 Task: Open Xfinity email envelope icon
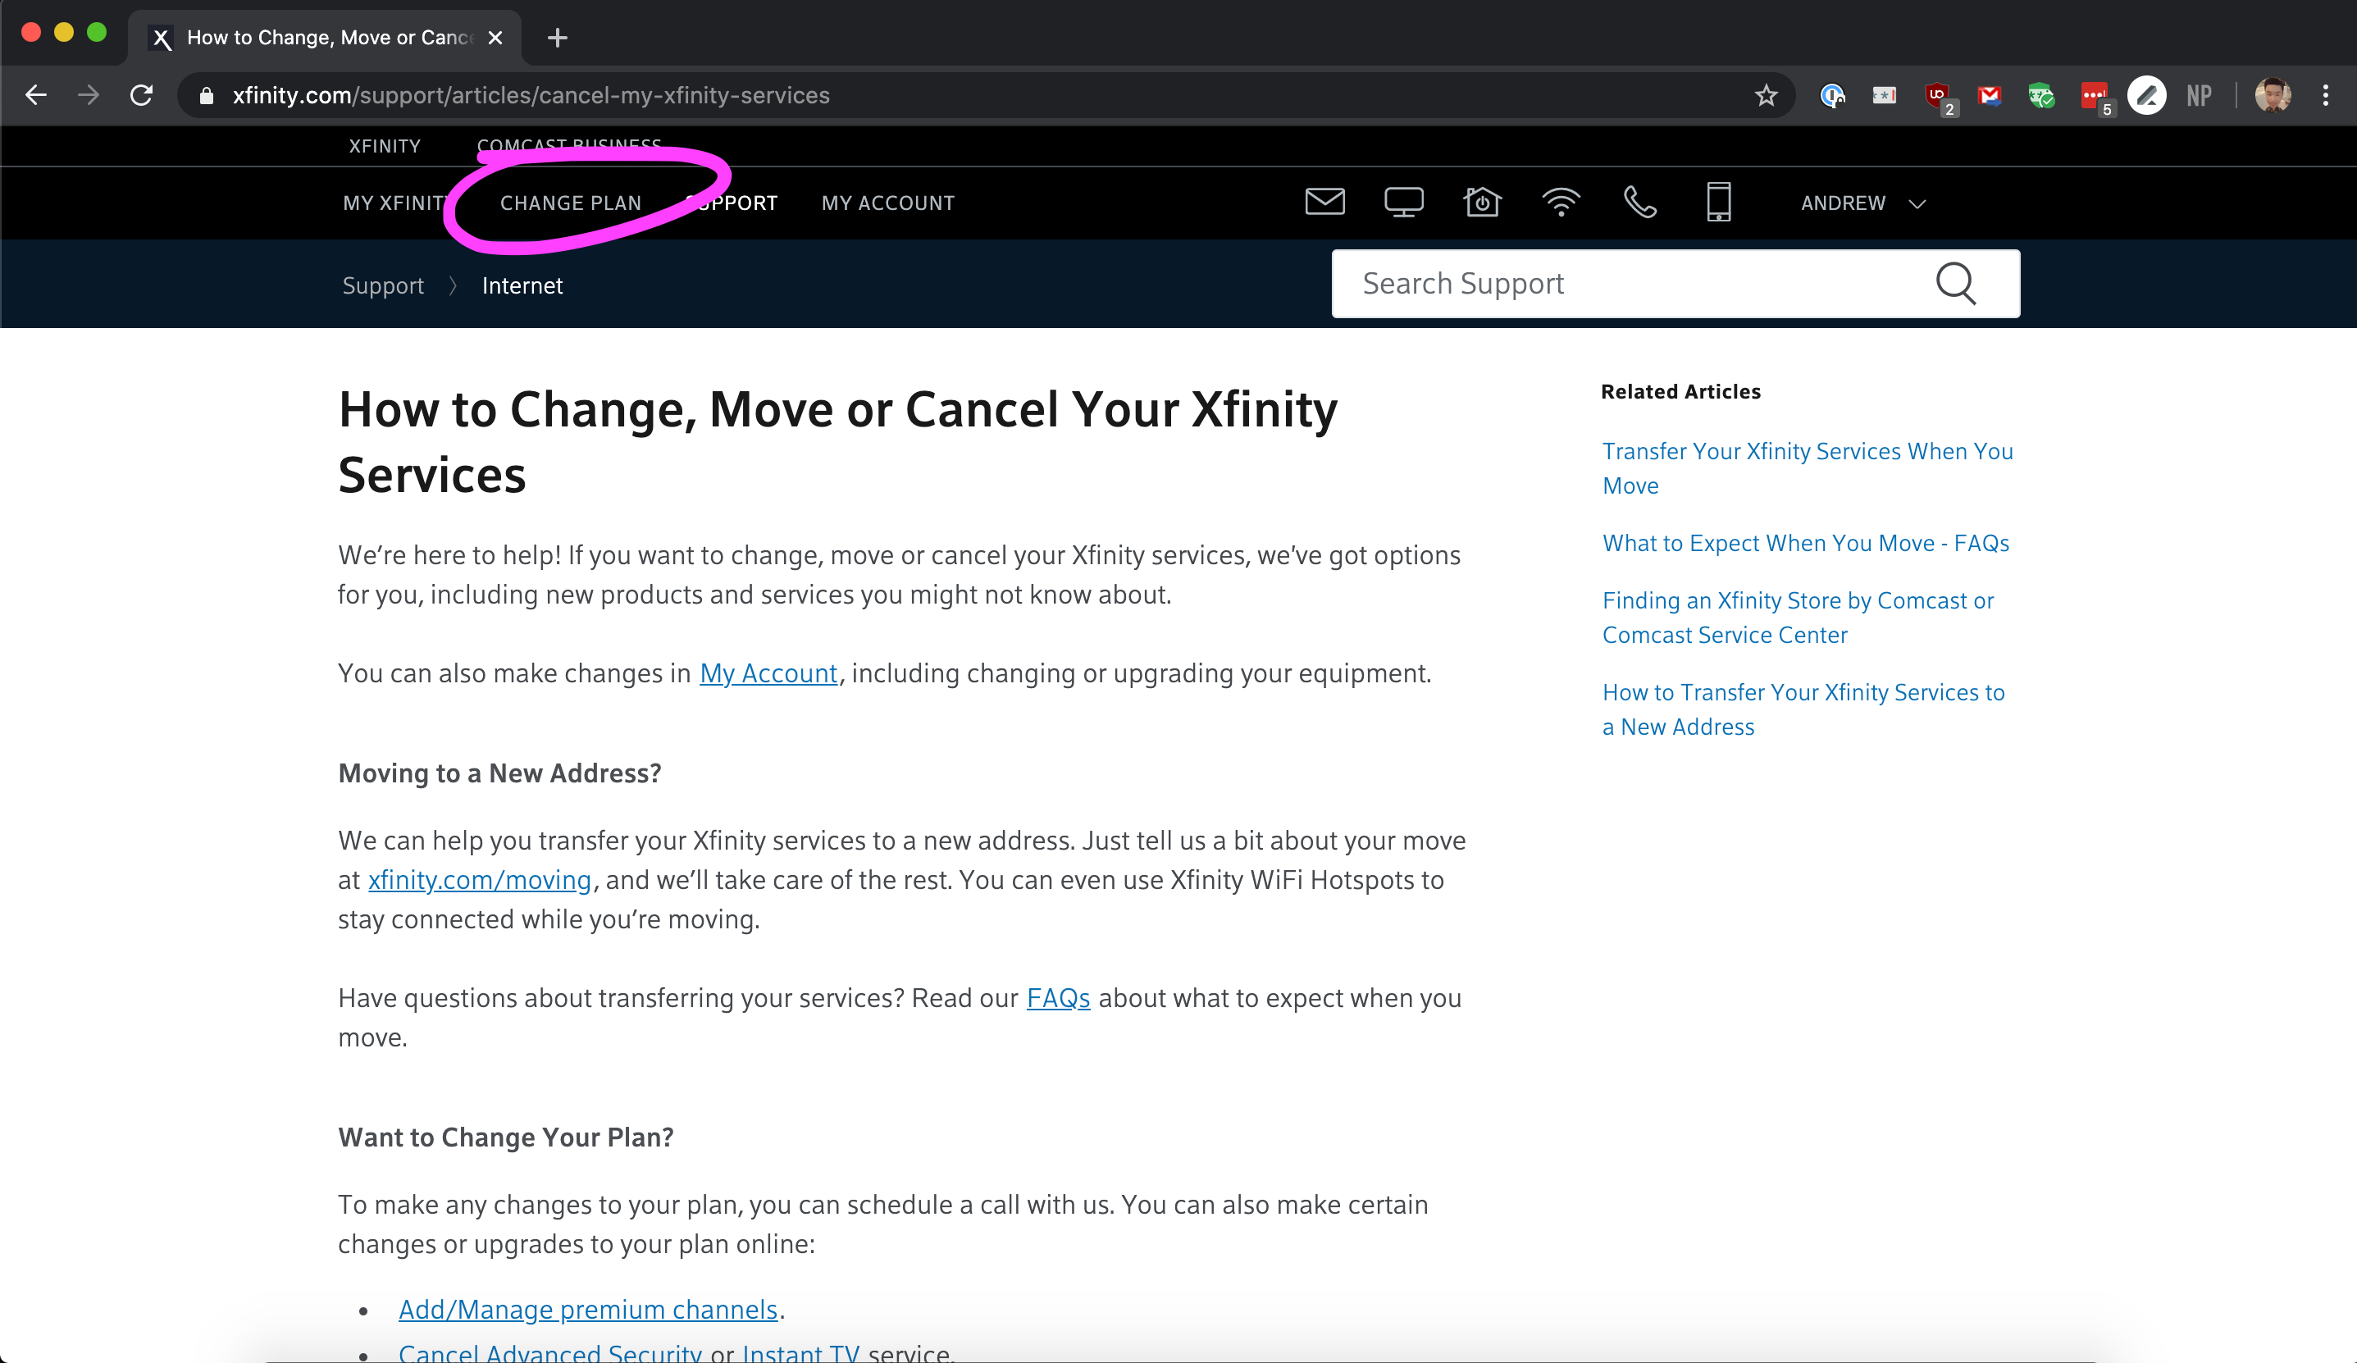pos(1324,202)
